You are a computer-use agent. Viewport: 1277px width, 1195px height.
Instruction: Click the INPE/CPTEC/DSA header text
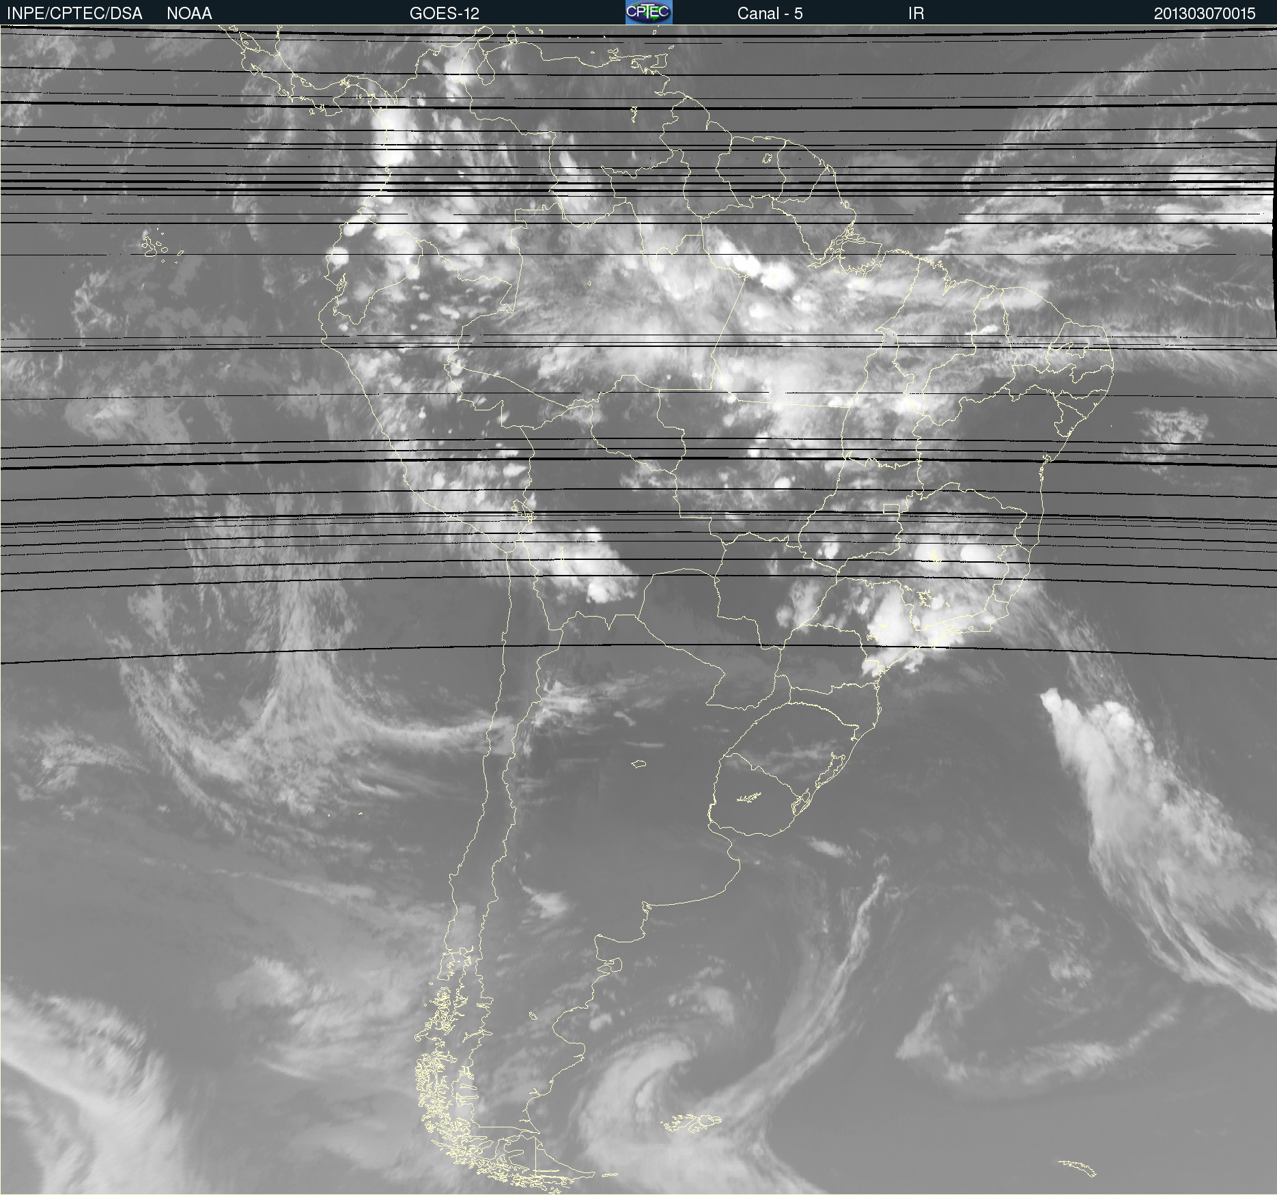(x=74, y=14)
